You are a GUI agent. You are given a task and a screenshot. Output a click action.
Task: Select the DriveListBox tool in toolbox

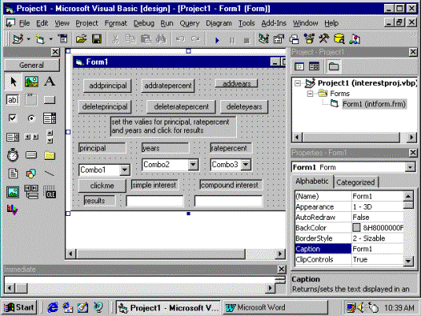point(31,155)
